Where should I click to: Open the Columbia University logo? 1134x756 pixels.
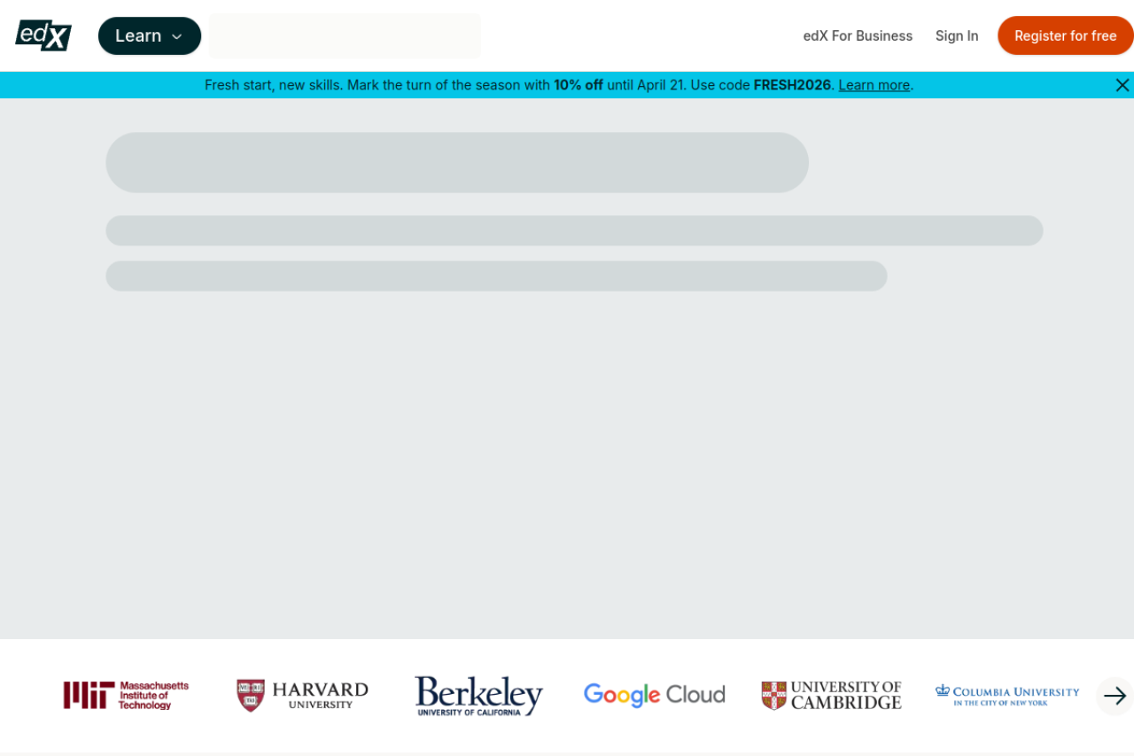pyautogui.click(x=1007, y=695)
